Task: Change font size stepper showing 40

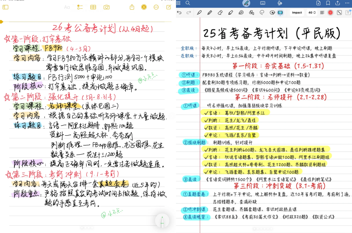Action: (x=312, y=12)
